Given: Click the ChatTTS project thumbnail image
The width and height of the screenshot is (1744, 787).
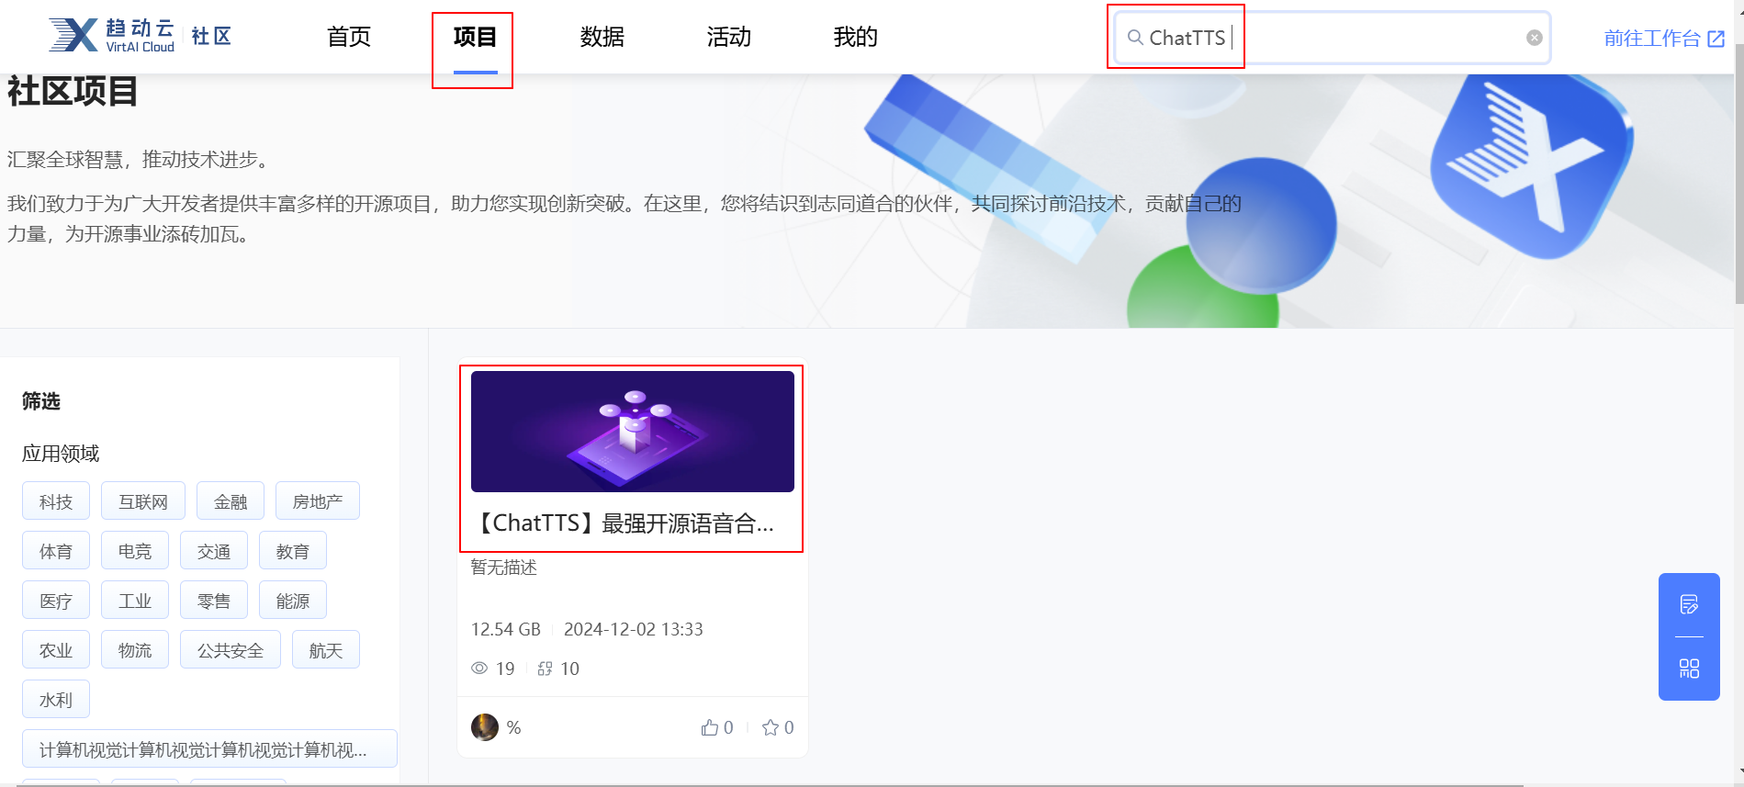Looking at the screenshot, I should click(x=632, y=432).
